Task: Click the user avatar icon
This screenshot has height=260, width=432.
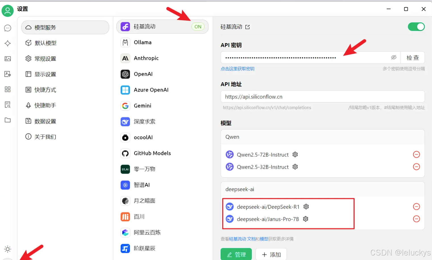Action: [8, 11]
